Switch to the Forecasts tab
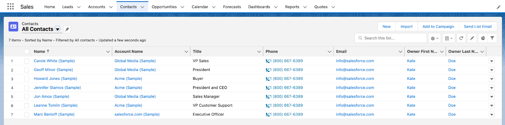Image resolution: width=505 pixels, height=125 pixels. 232,7
